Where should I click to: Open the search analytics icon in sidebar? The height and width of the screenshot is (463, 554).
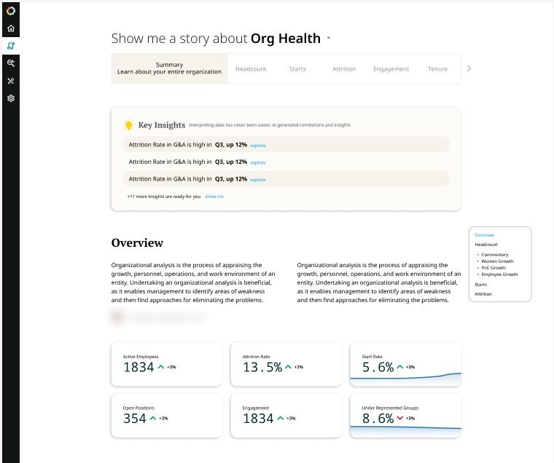coord(11,63)
